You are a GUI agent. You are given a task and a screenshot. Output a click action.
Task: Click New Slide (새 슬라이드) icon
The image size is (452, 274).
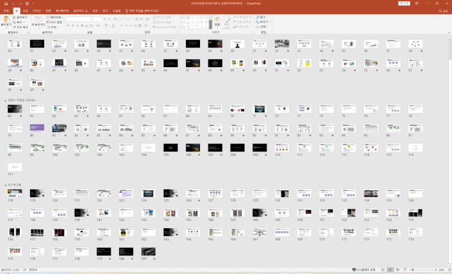38,19
